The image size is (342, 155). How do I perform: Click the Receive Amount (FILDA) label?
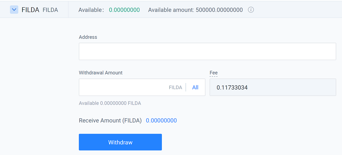coord(110,120)
